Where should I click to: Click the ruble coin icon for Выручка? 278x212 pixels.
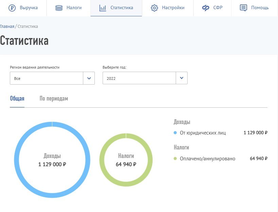point(13,8)
